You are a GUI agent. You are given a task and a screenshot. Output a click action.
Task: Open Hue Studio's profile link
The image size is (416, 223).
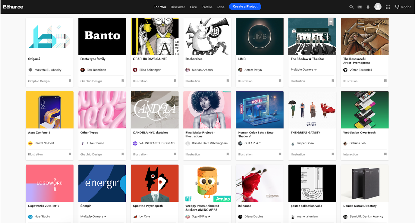pos(42,217)
